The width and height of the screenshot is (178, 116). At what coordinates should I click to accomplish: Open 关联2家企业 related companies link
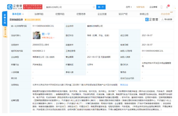pyautogui.click(x=48, y=38)
